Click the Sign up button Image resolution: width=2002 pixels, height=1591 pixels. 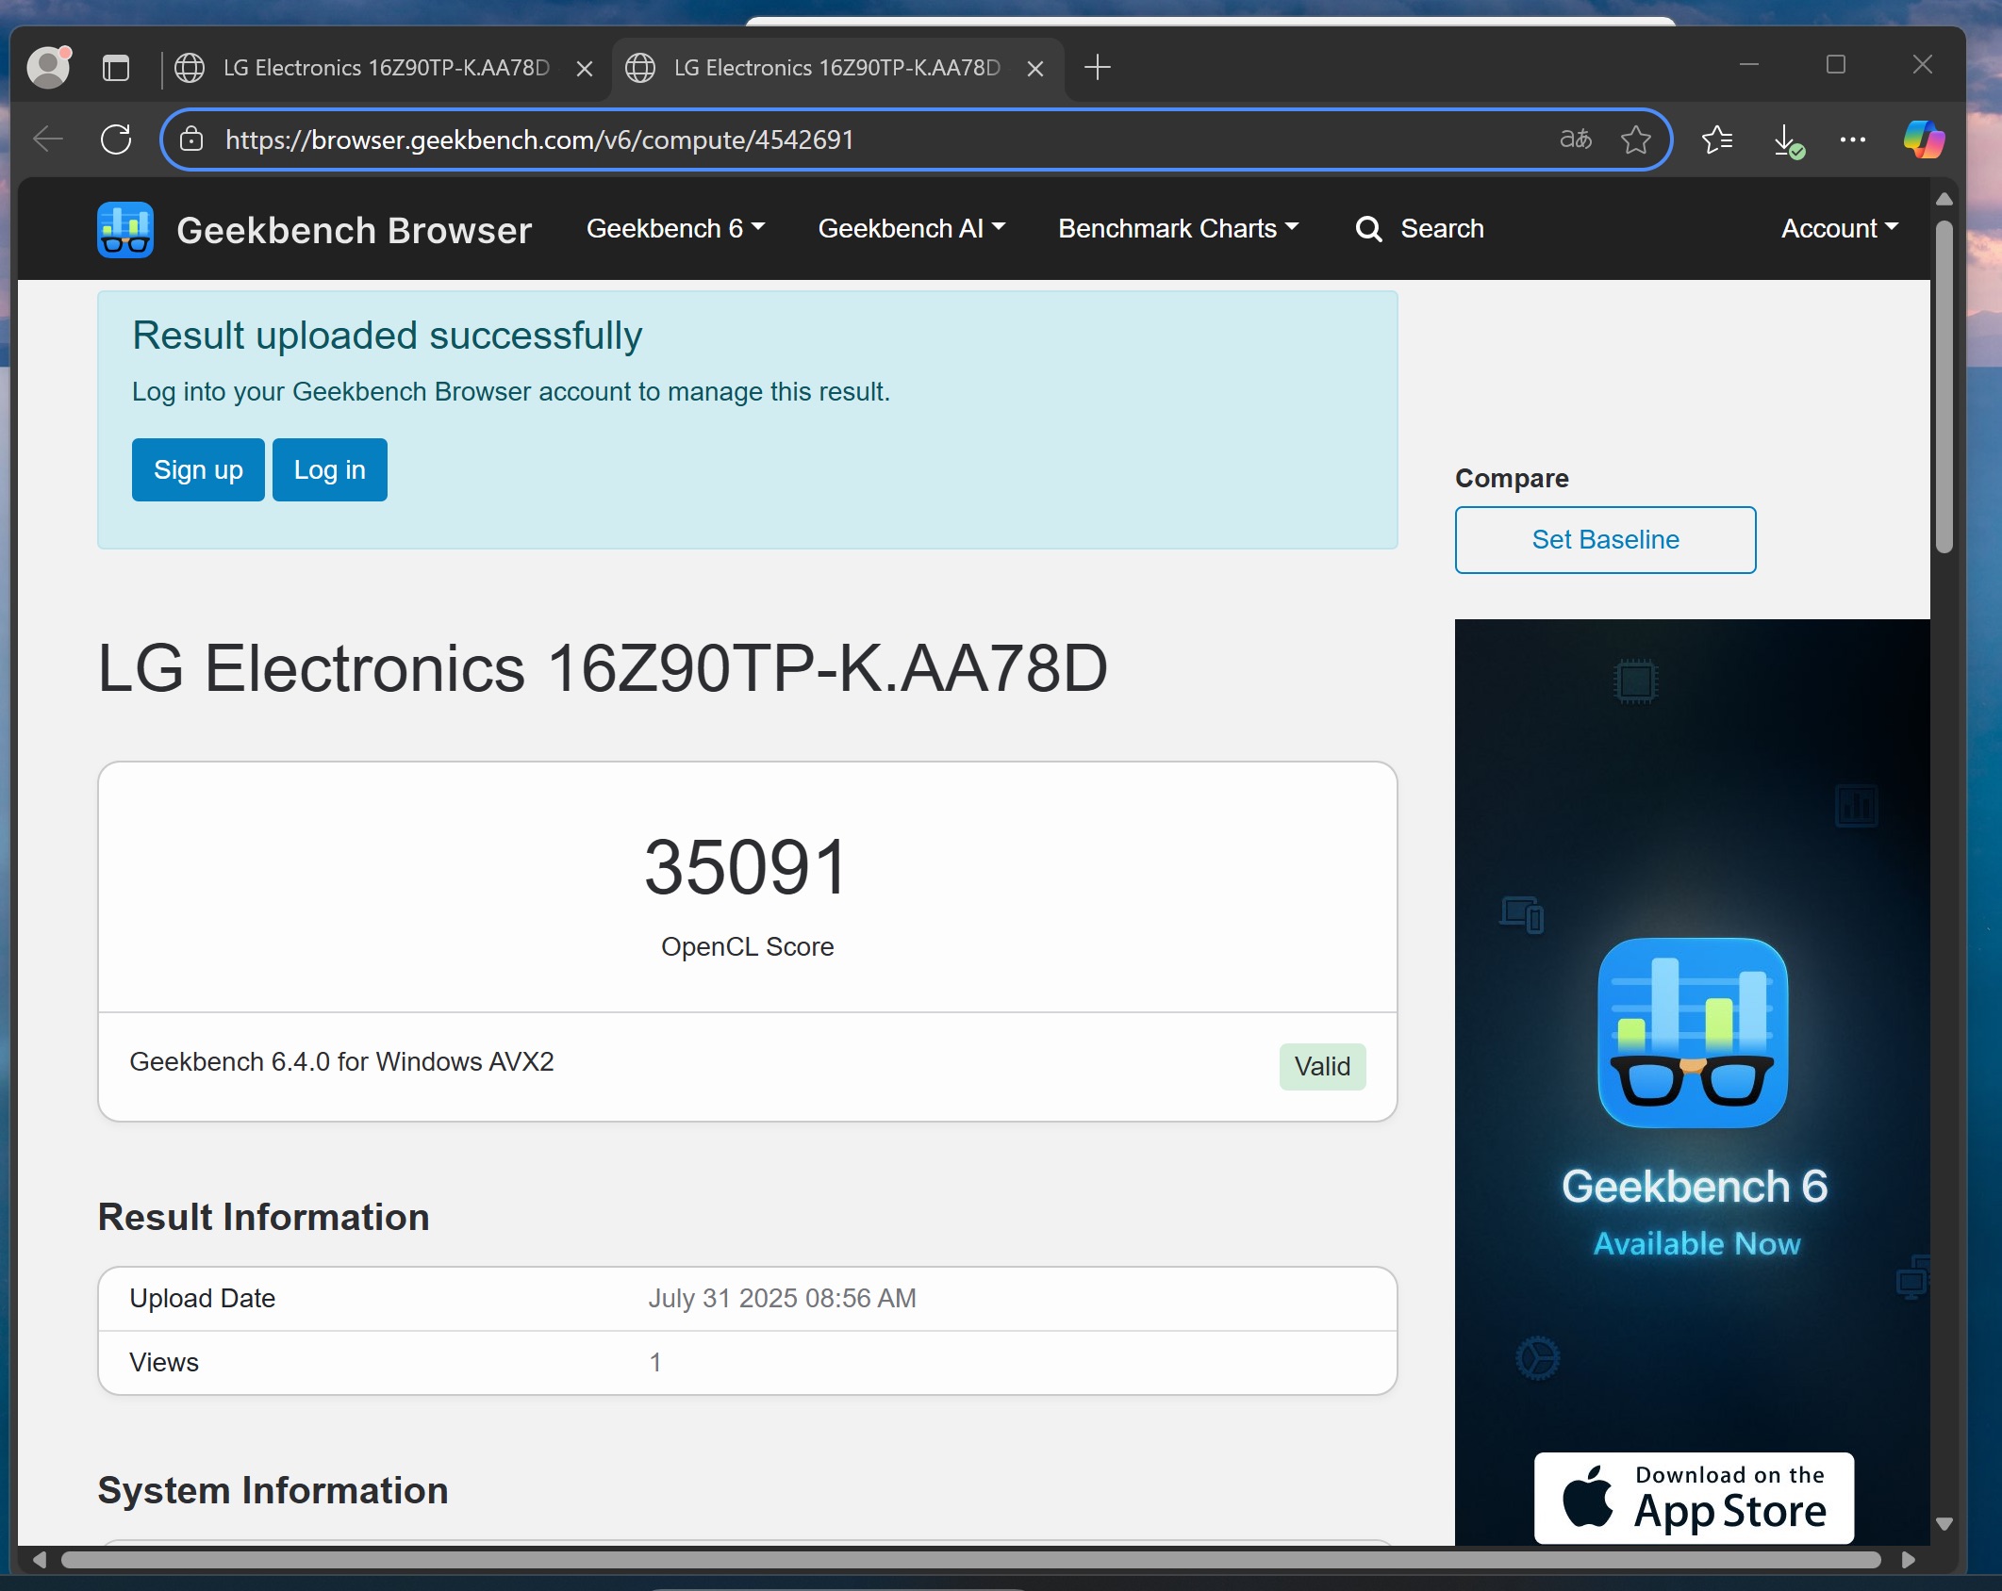(198, 469)
